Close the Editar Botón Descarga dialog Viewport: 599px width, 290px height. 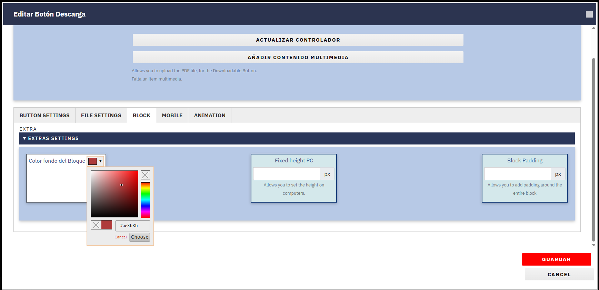click(x=589, y=14)
